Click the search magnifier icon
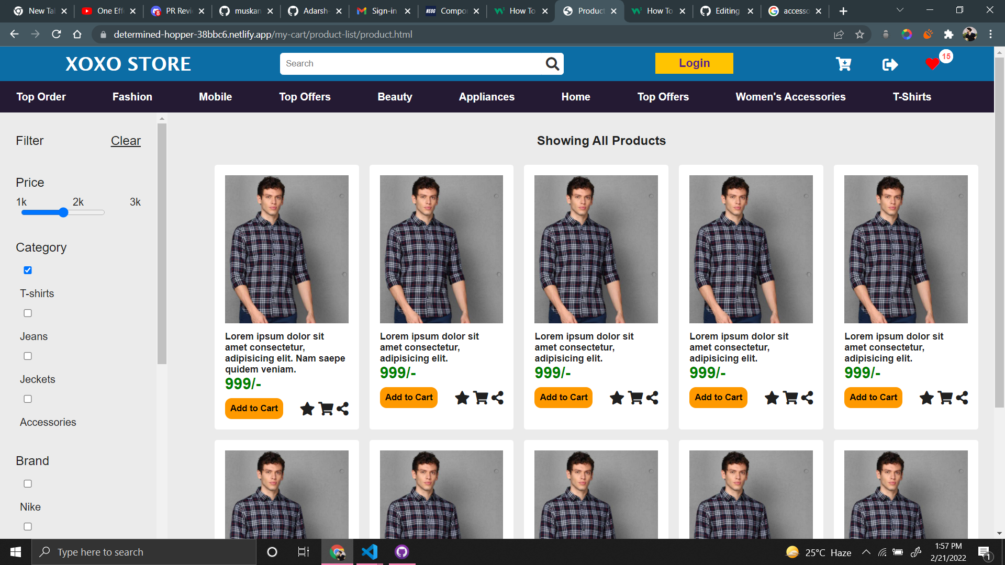Viewport: 1005px width, 565px height. point(553,63)
